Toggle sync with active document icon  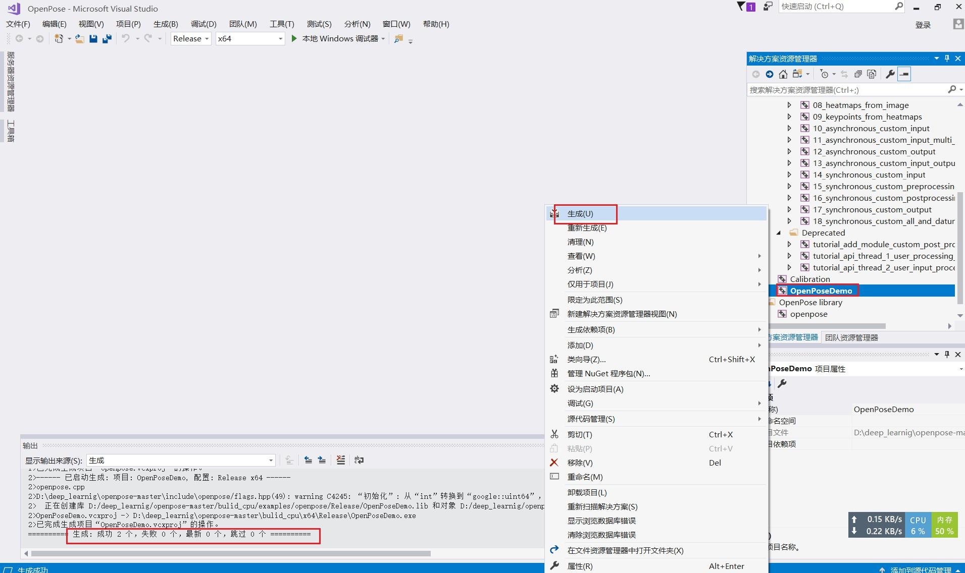[844, 74]
